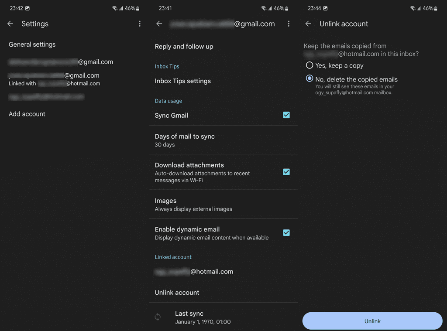Open the overflow menu on the Gmail account page
This screenshot has height=331, width=447.
coord(289,24)
